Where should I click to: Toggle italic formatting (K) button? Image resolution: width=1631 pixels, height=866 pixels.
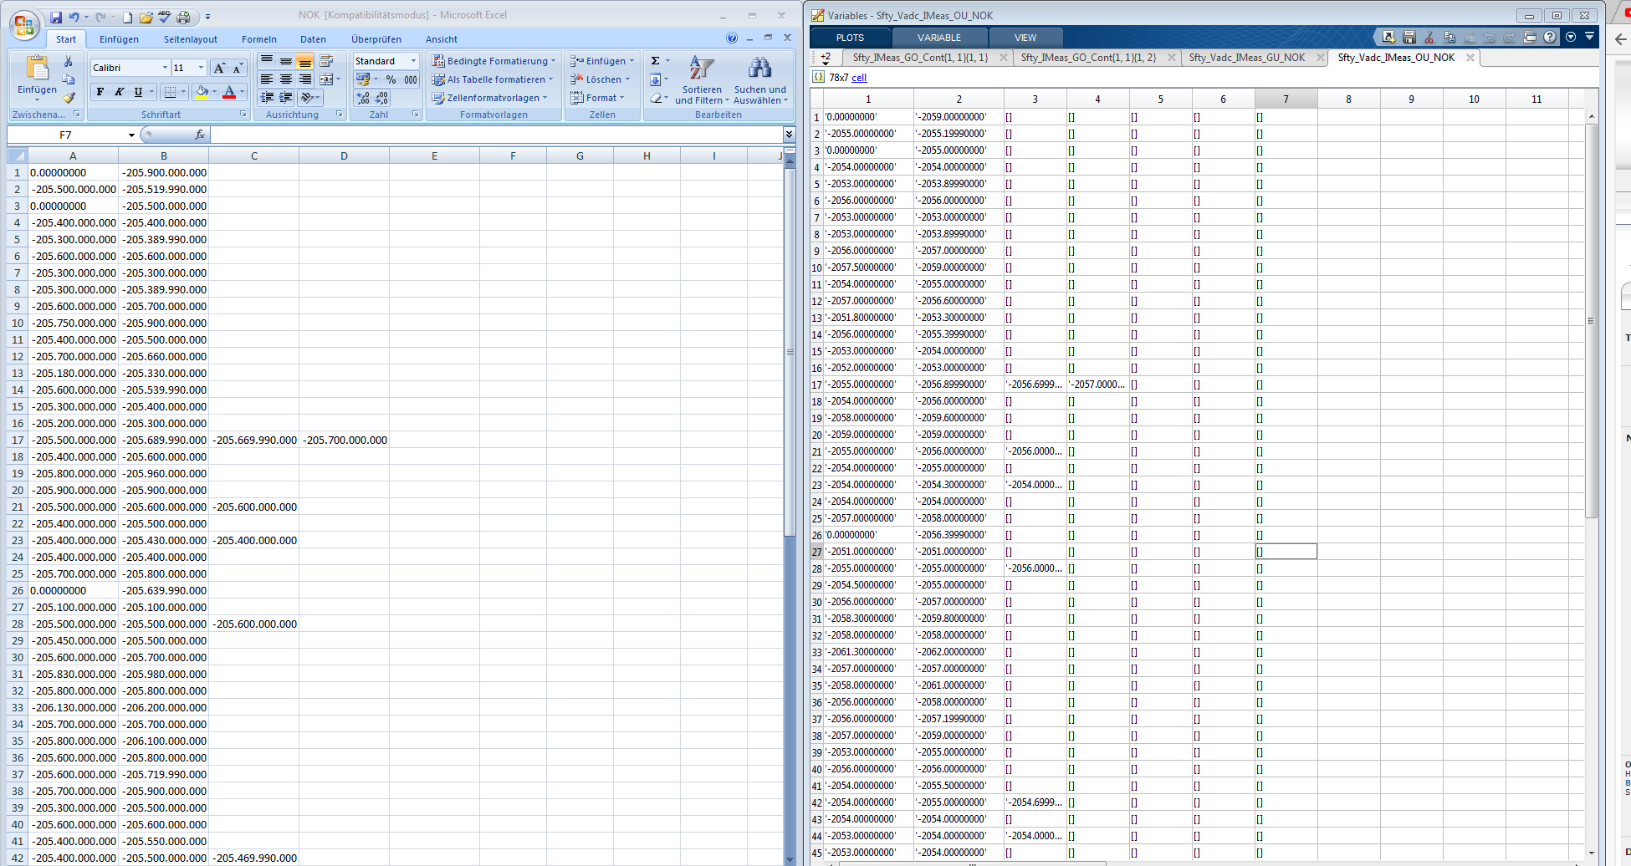pos(120,92)
